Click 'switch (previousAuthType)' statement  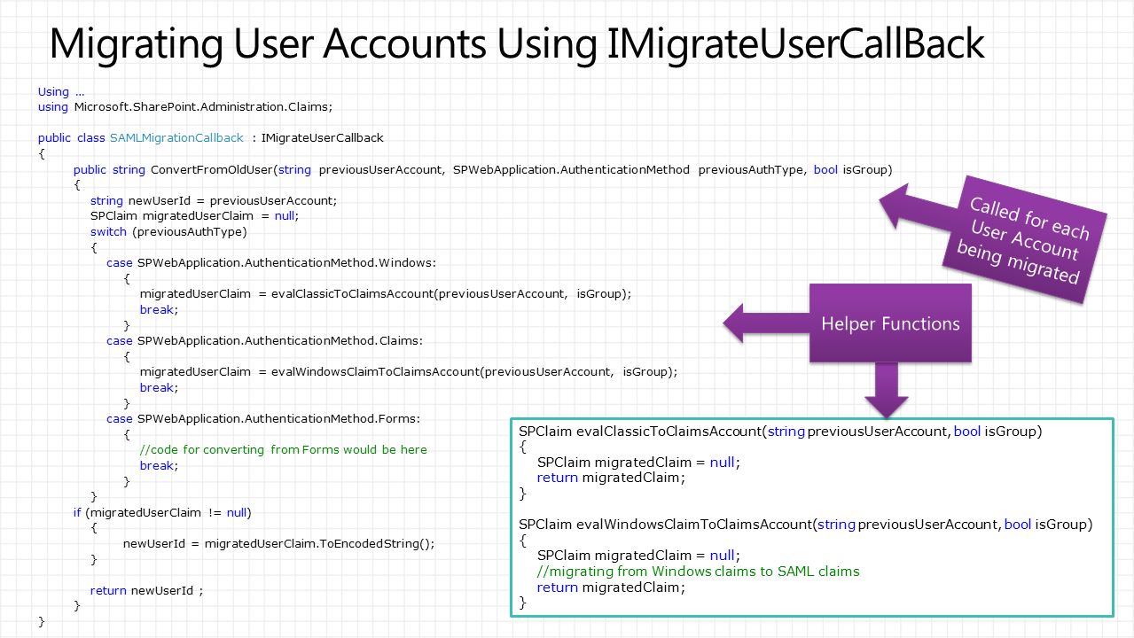coord(168,231)
